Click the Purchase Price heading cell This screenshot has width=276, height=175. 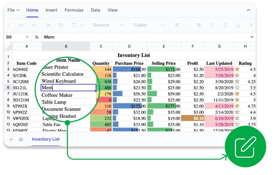tap(129, 63)
